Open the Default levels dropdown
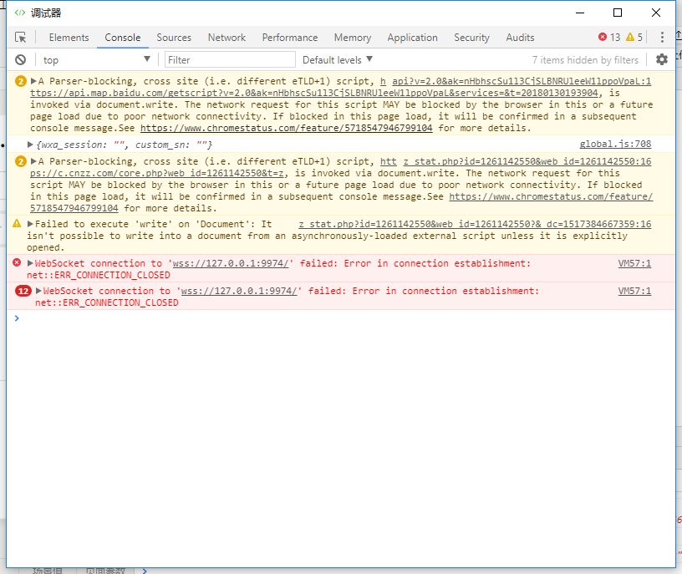The width and height of the screenshot is (682, 574). (x=338, y=60)
